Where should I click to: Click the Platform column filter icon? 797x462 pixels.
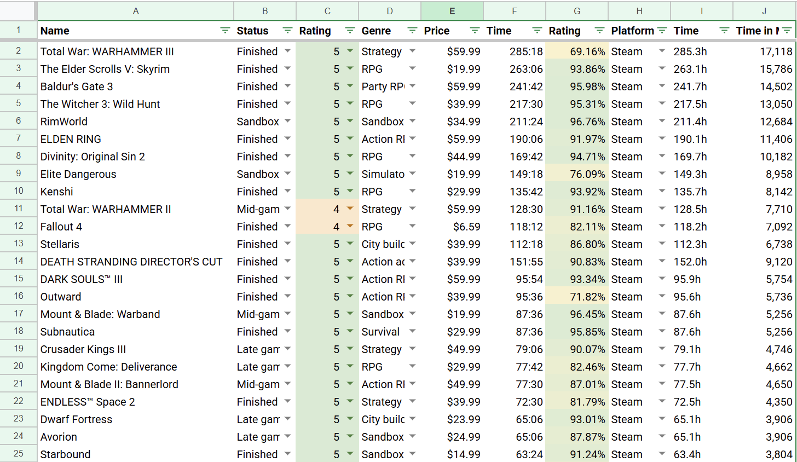click(662, 31)
